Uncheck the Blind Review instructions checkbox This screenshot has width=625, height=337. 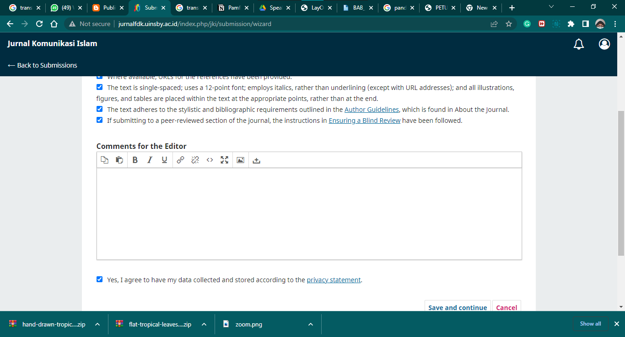[100, 120]
